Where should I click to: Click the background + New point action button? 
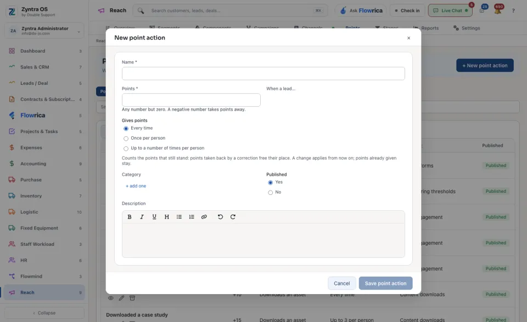point(485,65)
